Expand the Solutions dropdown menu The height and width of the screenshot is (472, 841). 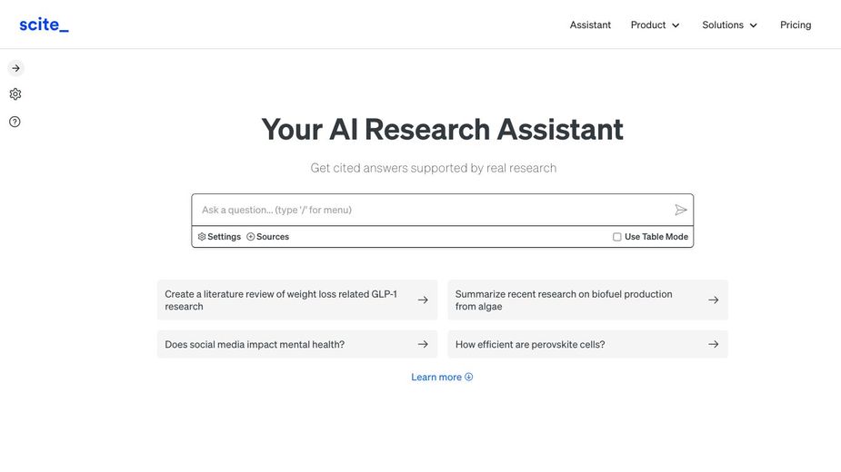pyautogui.click(x=730, y=25)
